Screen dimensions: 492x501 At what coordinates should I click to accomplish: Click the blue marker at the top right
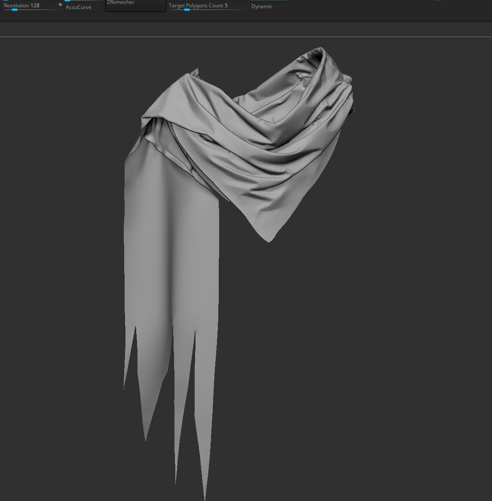point(437,0)
